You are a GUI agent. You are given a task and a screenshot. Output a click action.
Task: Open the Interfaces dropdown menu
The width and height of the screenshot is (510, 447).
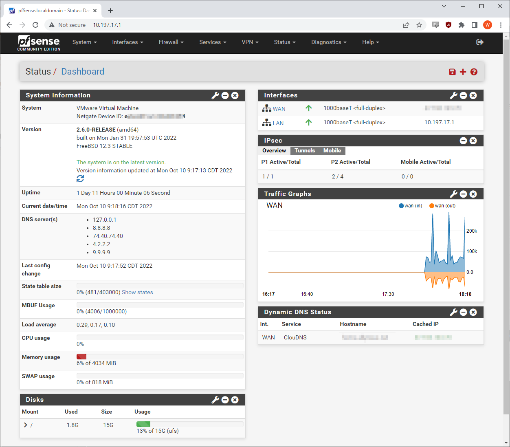tap(127, 42)
